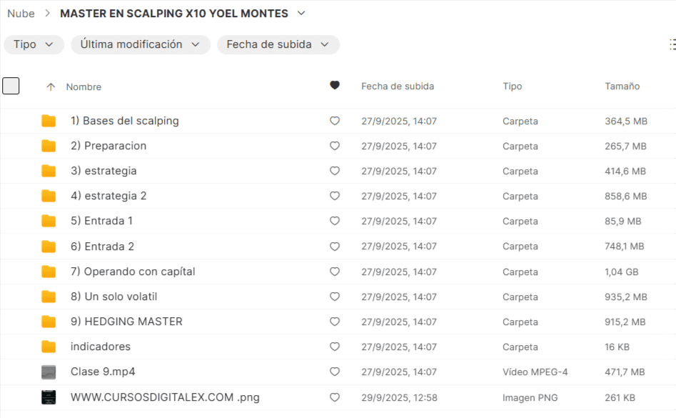
Task: Click the folder icon for Bases del scalping
Action: tap(49, 121)
